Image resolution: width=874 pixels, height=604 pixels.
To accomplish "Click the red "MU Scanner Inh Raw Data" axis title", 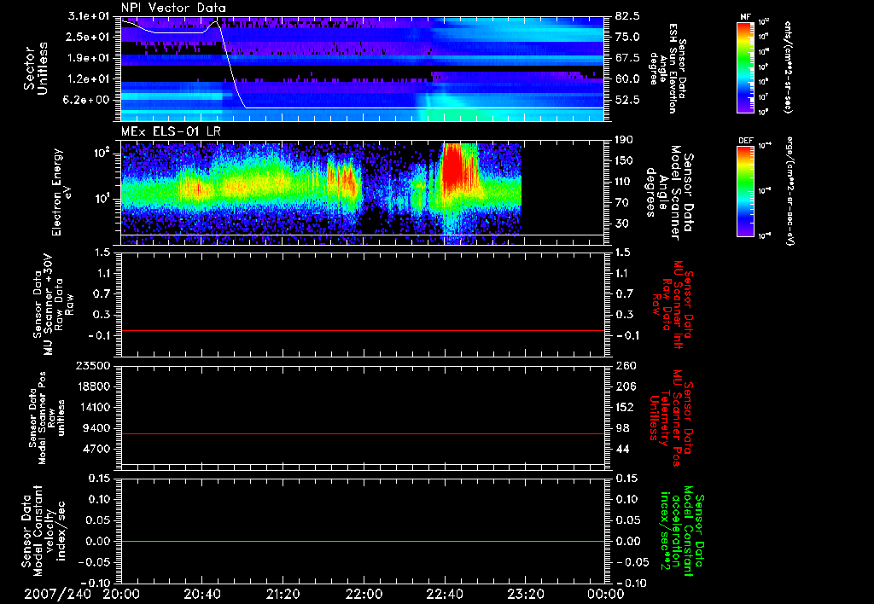I will (673, 305).
